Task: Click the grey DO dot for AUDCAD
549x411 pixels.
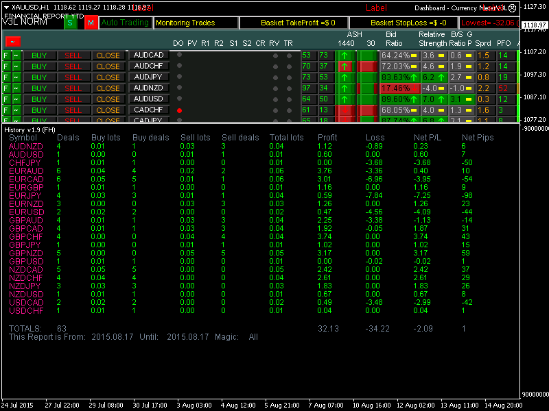Action: point(179,55)
